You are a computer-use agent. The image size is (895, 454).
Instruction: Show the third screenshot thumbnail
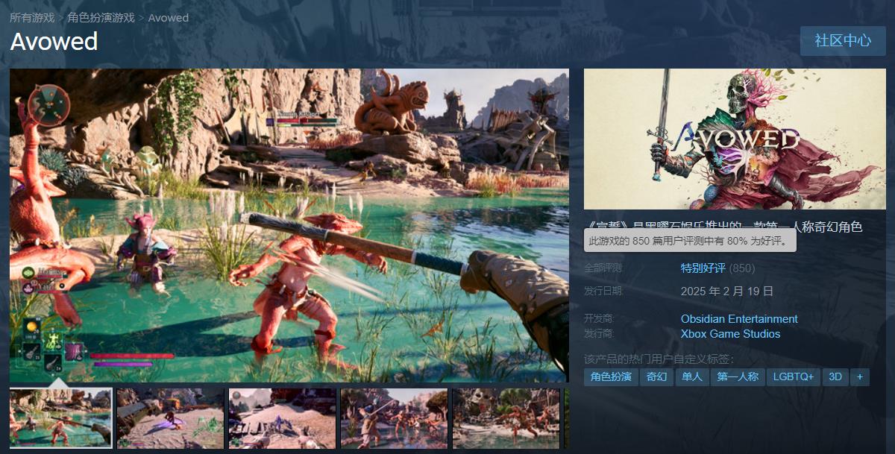coord(283,418)
